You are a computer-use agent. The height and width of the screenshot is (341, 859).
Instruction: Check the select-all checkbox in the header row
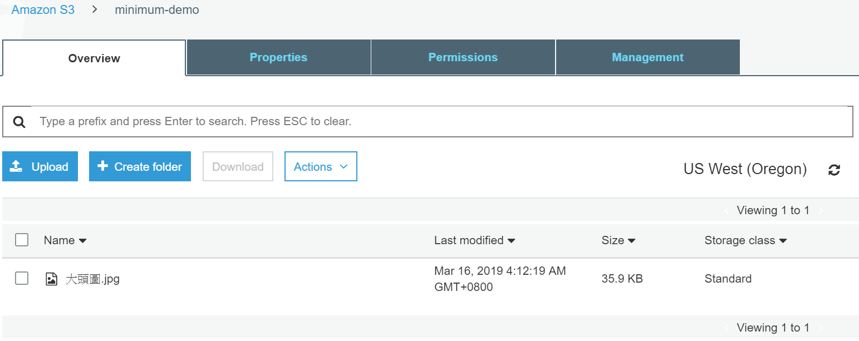[22, 240]
